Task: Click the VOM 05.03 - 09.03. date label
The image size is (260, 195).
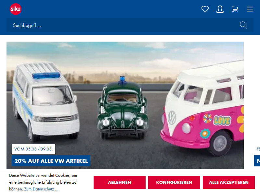Action: click(33, 149)
